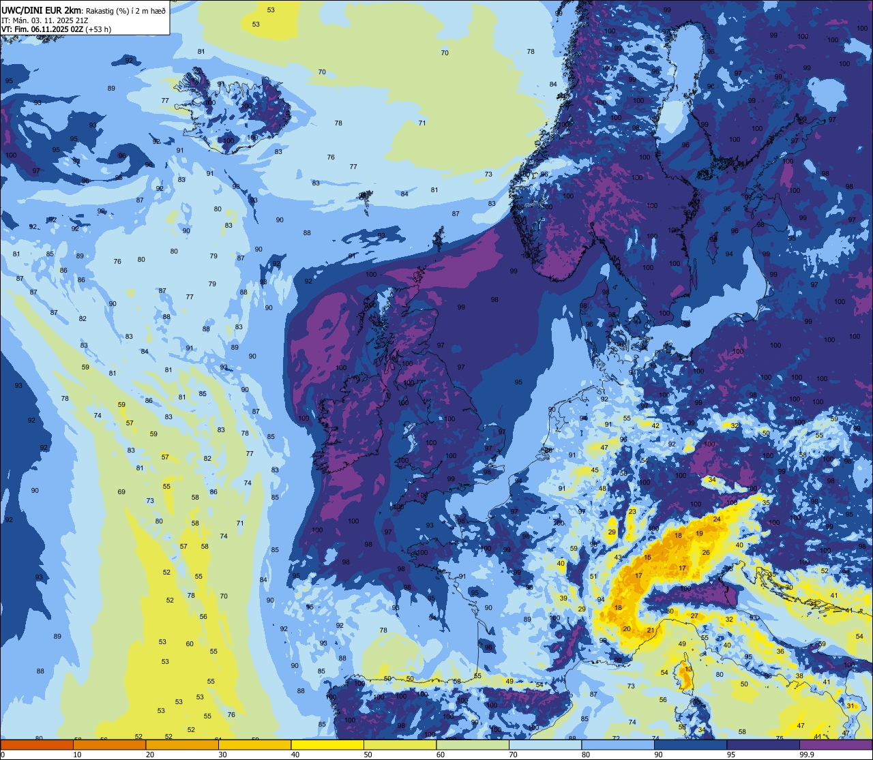Click the "51" humidity value on the map

coord(593,577)
